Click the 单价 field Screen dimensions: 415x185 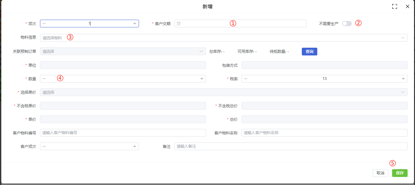click(x=123, y=119)
